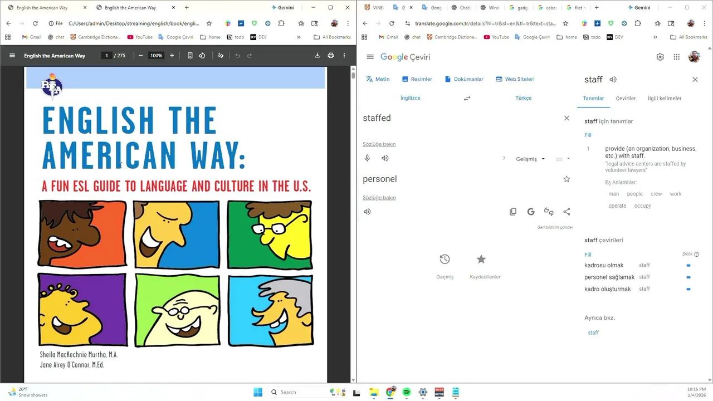The height and width of the screenshot is (401, 713).
Task: Play pronunciation of 'staff' in details panel
Action: (x=613, y=80)
